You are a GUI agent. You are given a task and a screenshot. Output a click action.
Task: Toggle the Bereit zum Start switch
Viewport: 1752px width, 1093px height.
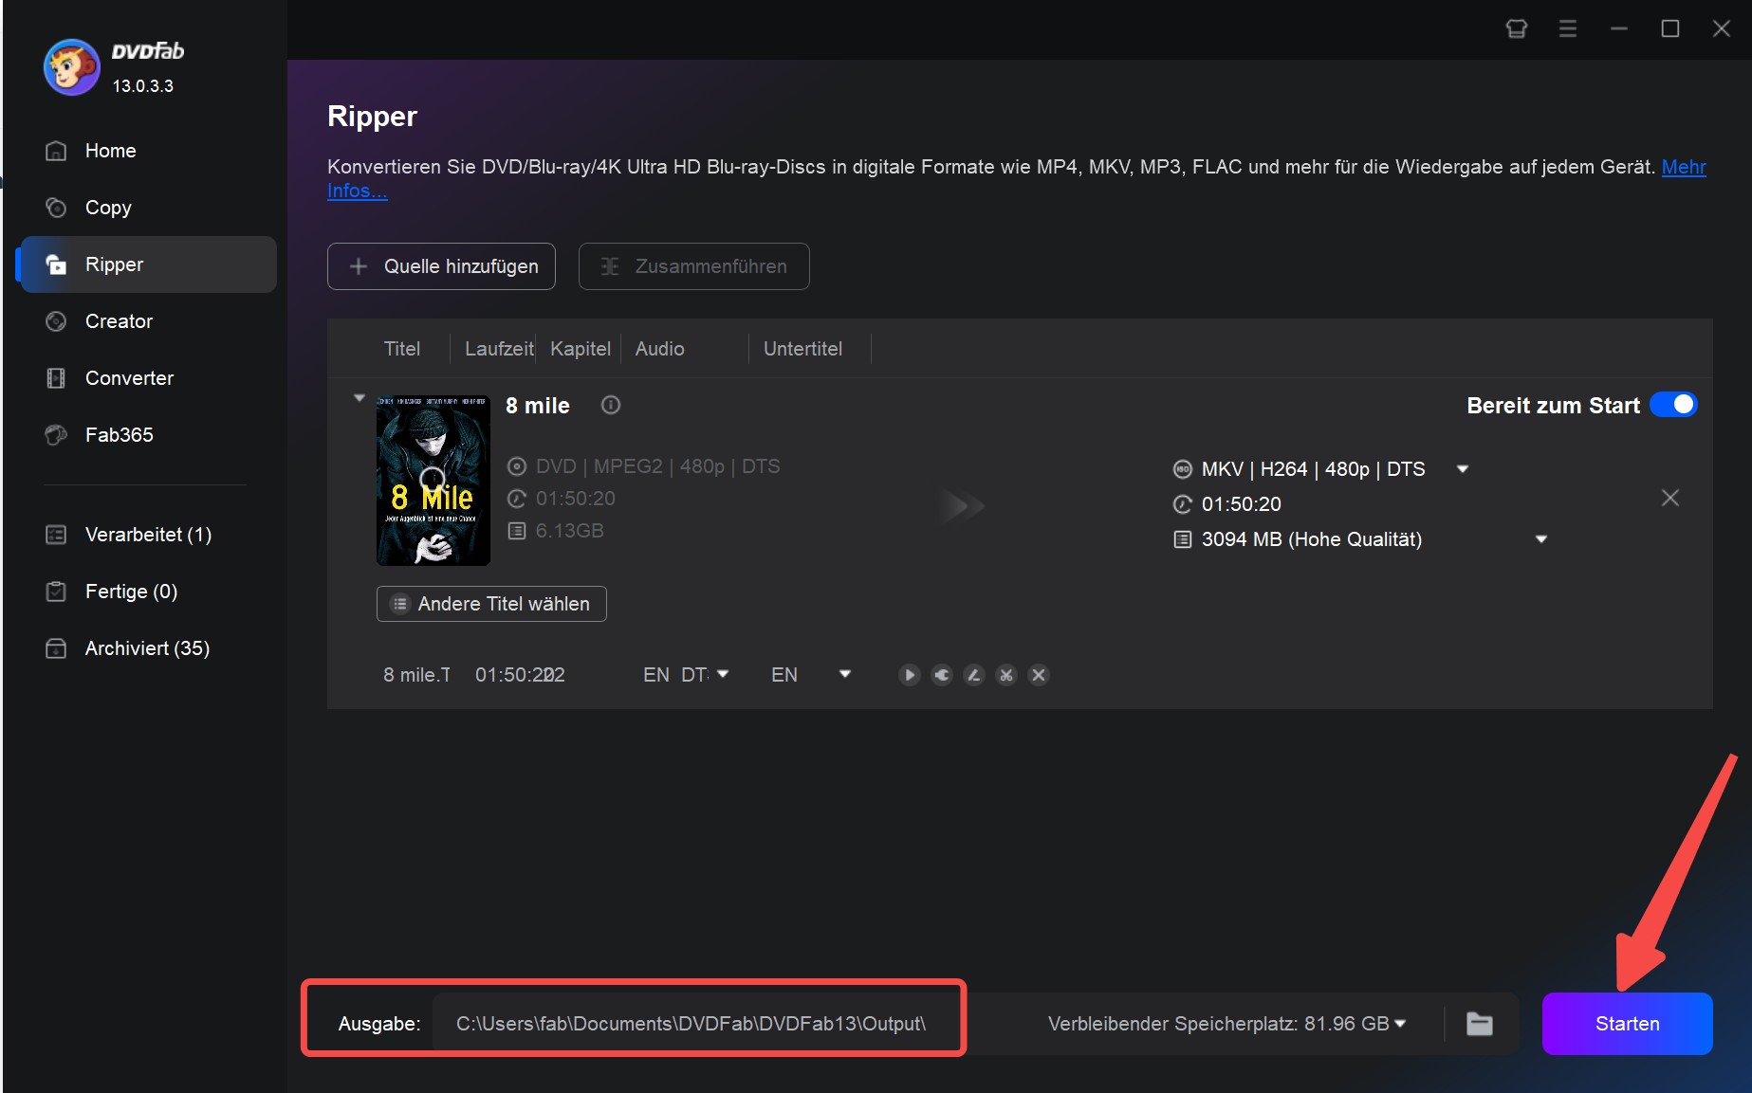click(1674, 405)
